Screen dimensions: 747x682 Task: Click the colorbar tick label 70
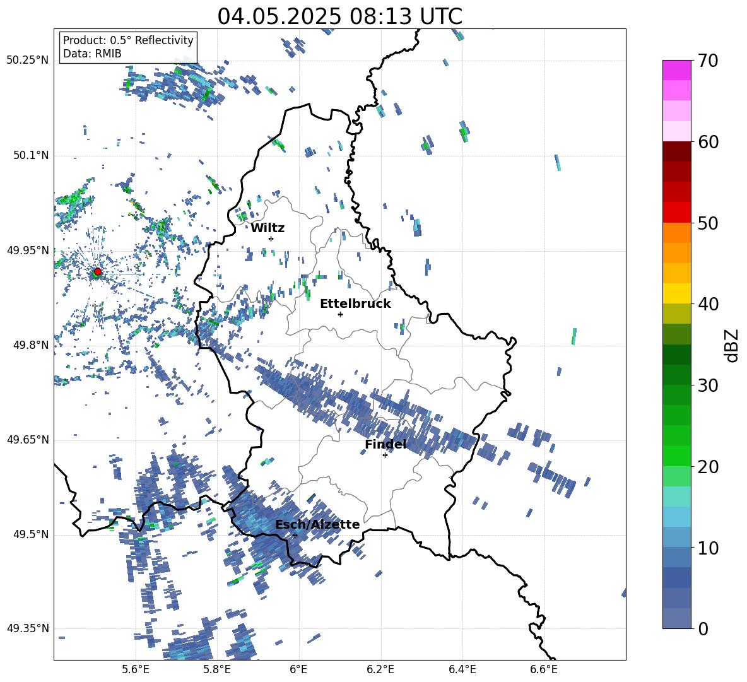[x=708, y=61]
